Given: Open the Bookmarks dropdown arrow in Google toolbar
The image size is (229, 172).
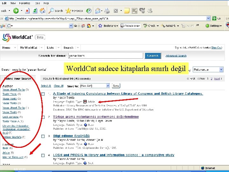Looking at the screenshot, I should tap(117, 26).
